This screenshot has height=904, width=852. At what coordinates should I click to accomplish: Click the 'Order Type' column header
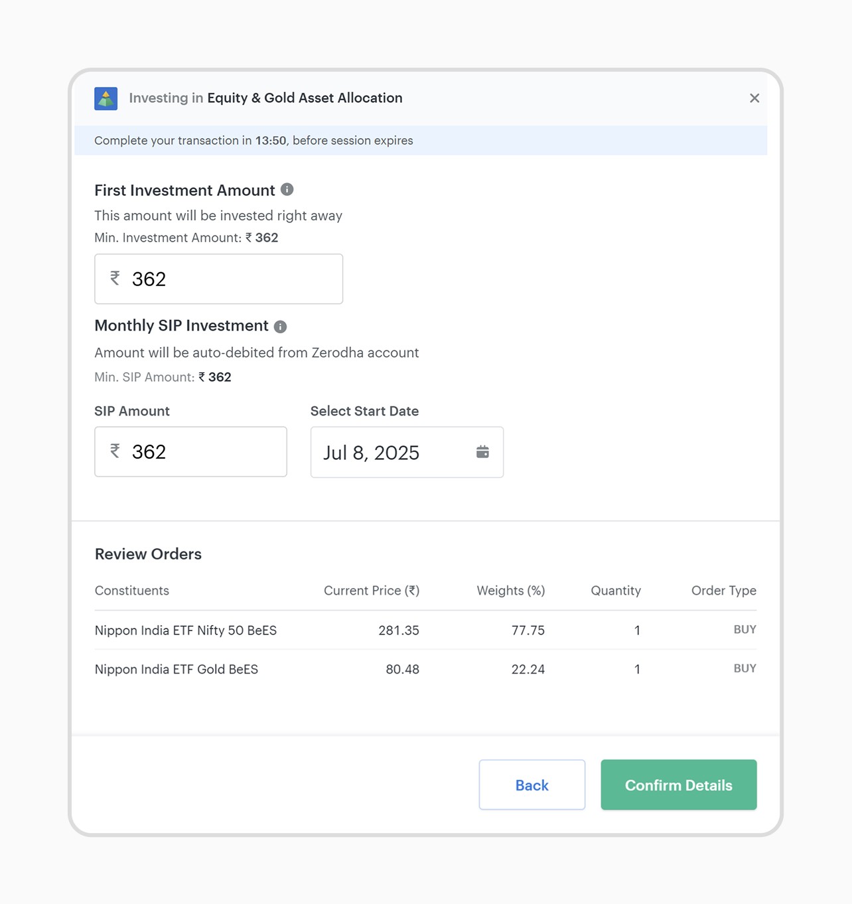[724, 591]
